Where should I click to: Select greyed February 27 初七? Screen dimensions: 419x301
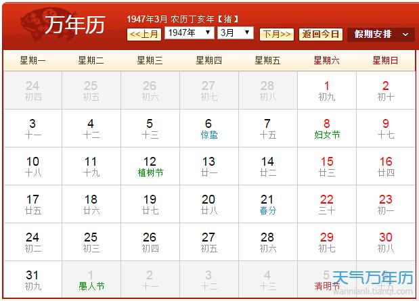point(209,91)
